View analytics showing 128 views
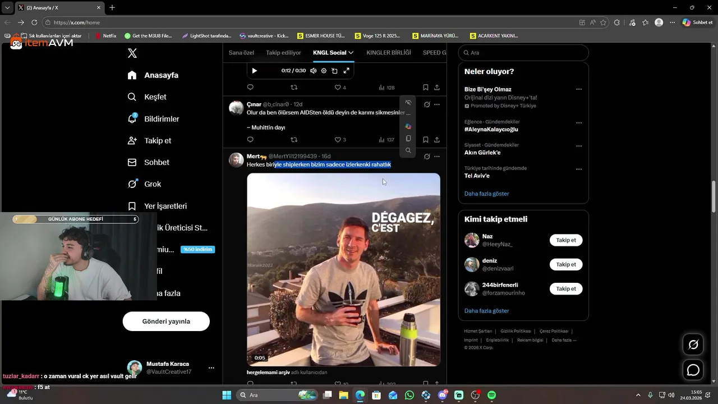Image resolution: width=718 pixels, height=404 pixels. pyautogui.click(x=386, y=88)
